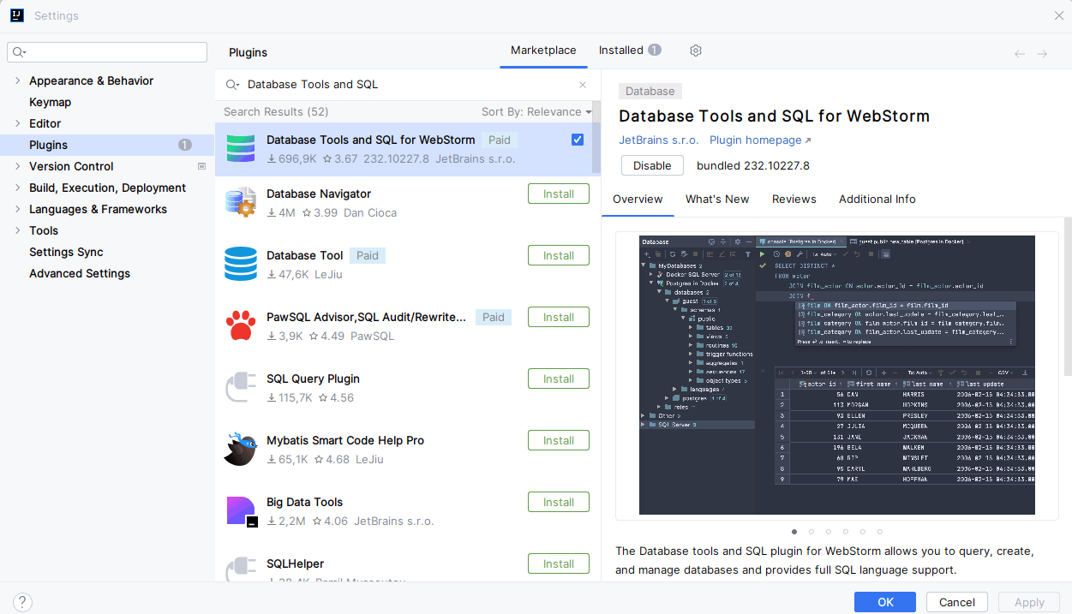Open the Sort By: Relevance dropdown
The width and height of the screenshot is (1072, 614).
coord(536,112)
